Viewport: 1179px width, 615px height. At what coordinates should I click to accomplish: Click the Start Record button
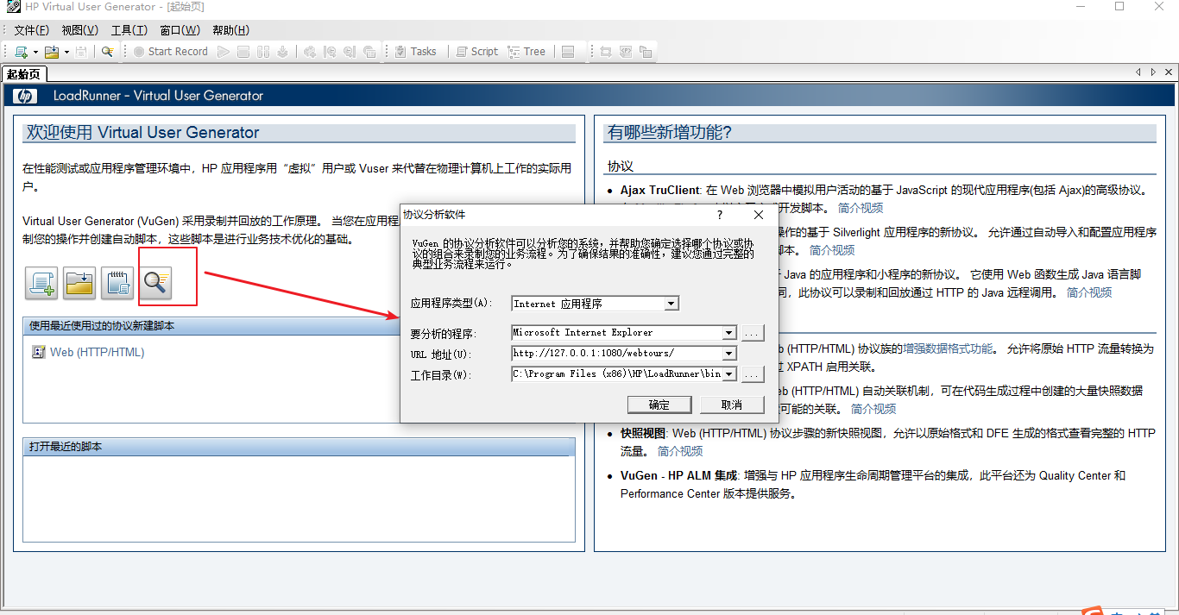click(x=170, y=52)
